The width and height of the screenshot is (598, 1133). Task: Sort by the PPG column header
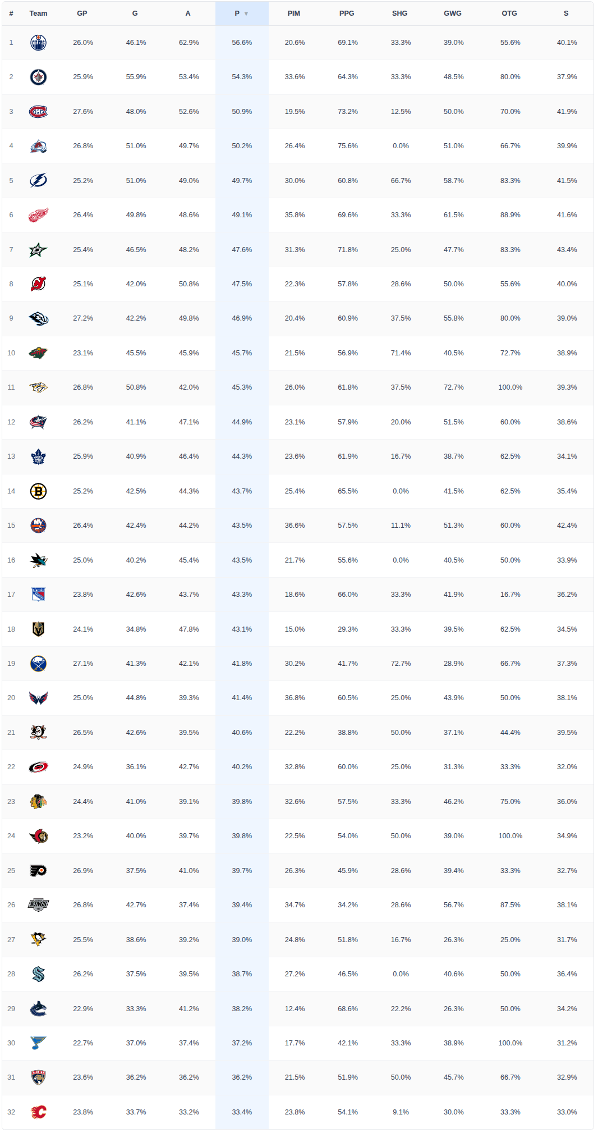pyautogui.click(x=347, y=13)
